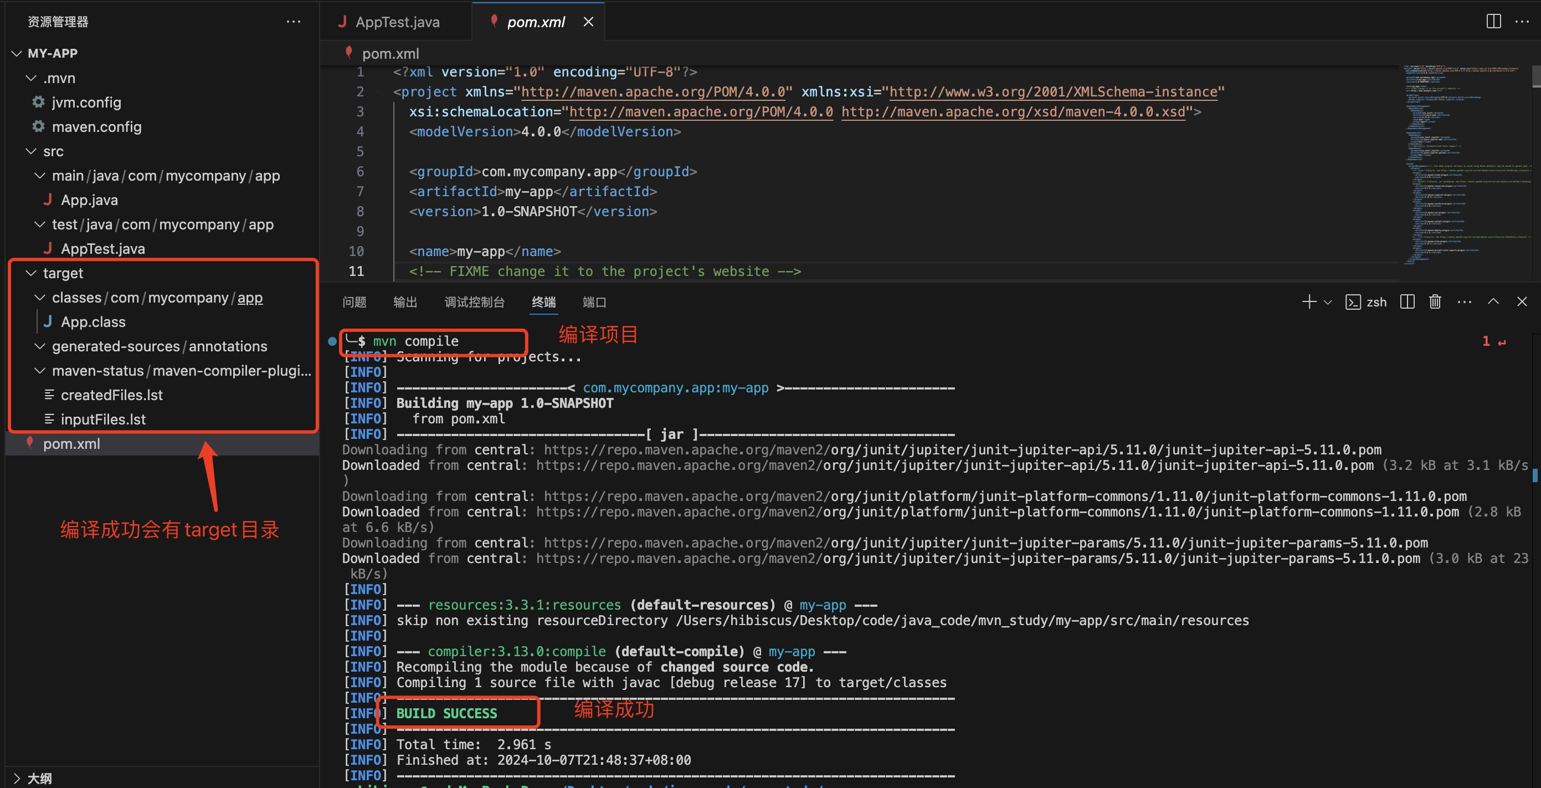
Task: Switch to the AppTest.java tab
Action: [x=397, y=22]
